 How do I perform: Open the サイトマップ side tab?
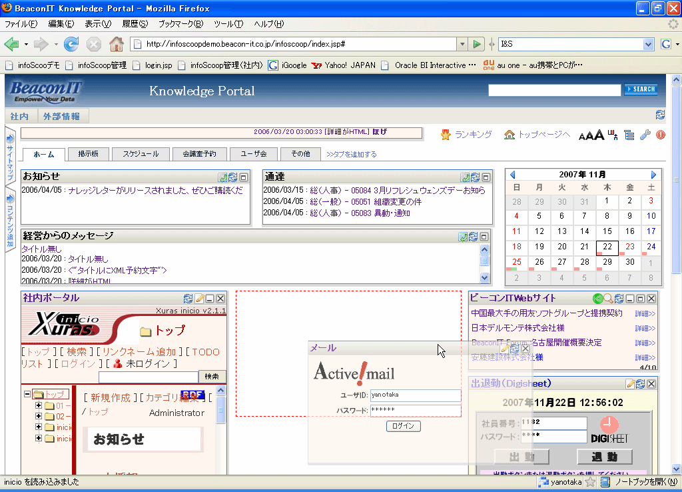[10, 156]
